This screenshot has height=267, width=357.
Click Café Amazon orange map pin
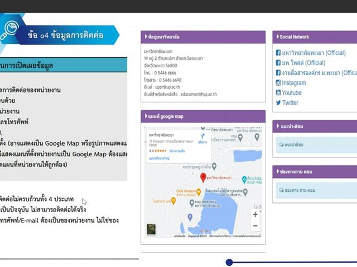point(199,192)
